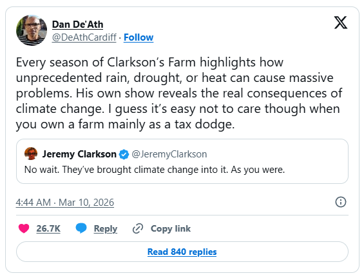Screen dimensions: 364x280
Task: Like the tweet with the heart icon
Action: click(24, 228)
